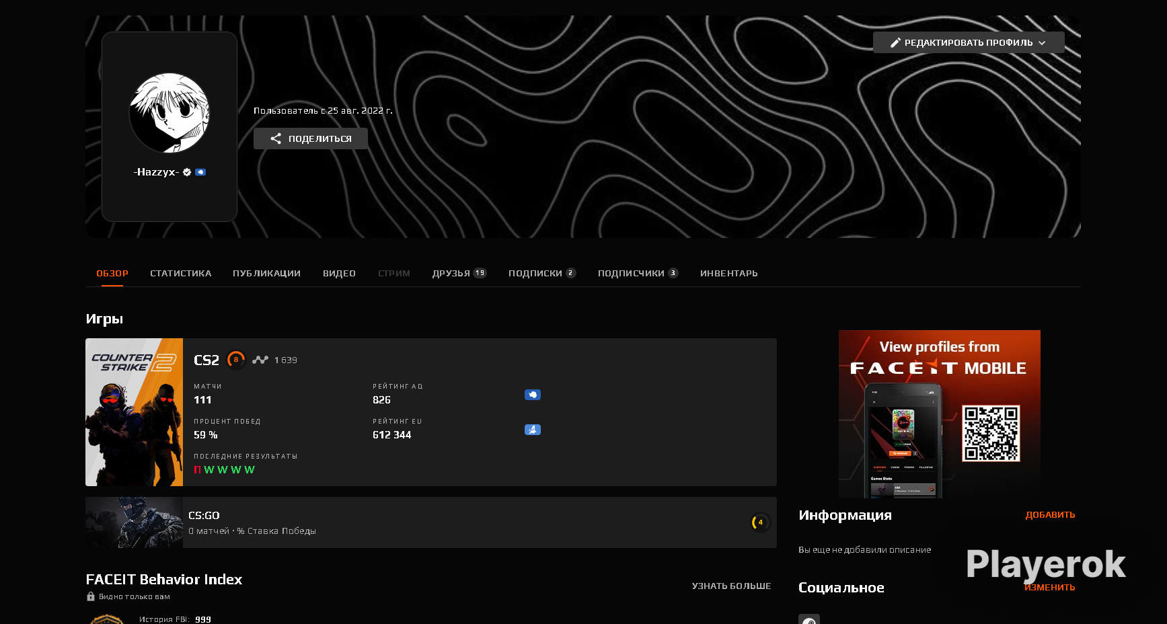Open the View profiles from FACEIT Mobile banner
The height and width of the screenshot is (624, 1167).
click(940, 414)
